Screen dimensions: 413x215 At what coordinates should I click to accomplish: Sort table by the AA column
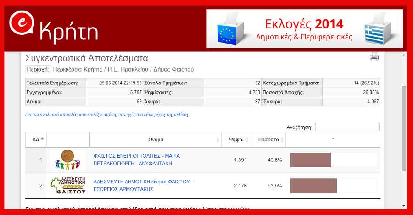pyautogui.click(x=36, y=140)
